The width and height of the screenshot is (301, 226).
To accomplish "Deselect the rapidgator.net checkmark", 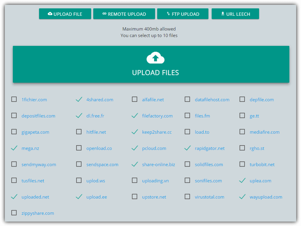I will pos(188,148).
